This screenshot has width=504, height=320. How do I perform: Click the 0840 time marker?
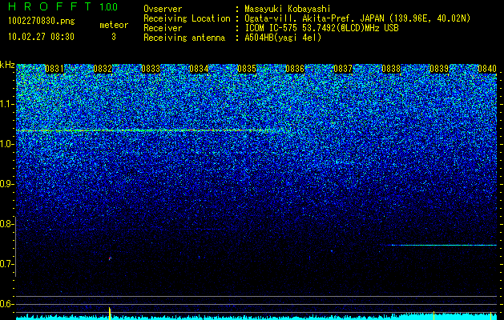pyautogui.click(x=487, y=69)
